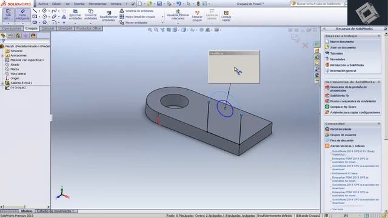Click Matriz lineal de croquis tool
The width and height of the screenshot is (388, 218).
(x=138, y=17)
